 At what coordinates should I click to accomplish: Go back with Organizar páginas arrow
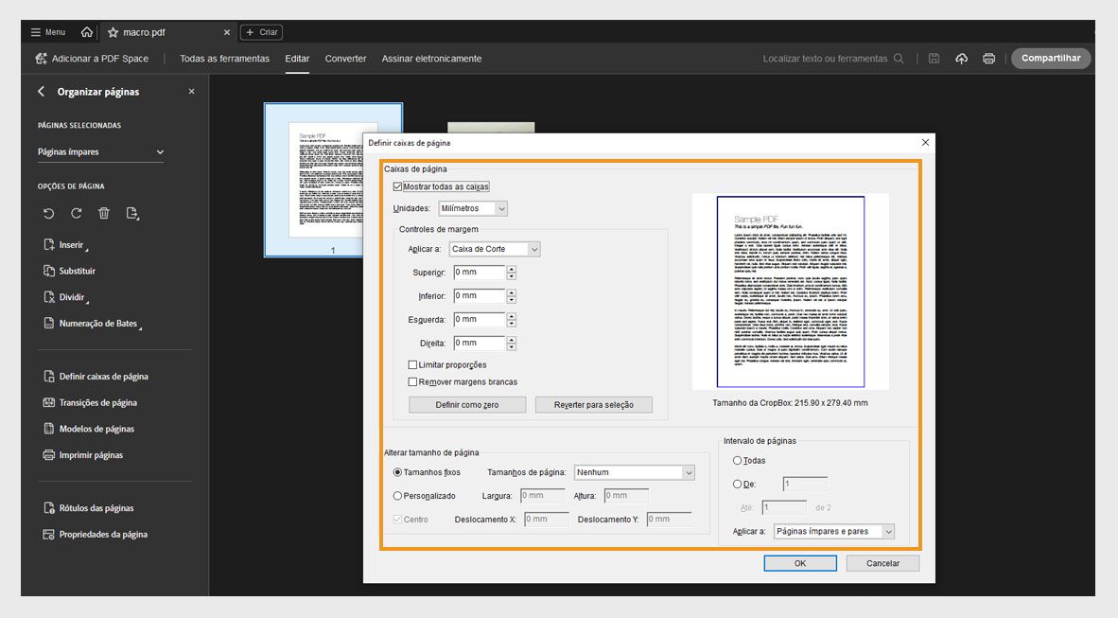[x=41, y=92]
